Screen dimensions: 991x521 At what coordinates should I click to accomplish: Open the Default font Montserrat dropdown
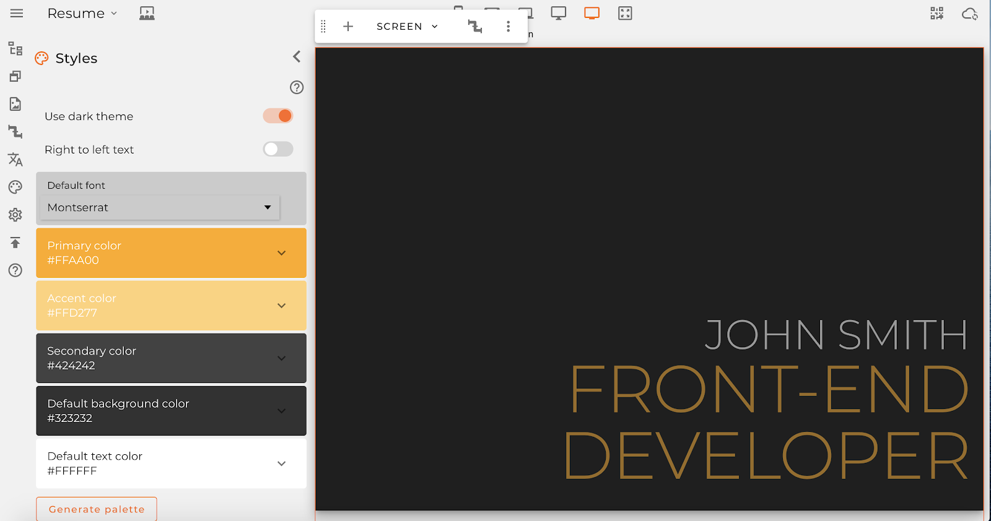click(x=160, y=207)
